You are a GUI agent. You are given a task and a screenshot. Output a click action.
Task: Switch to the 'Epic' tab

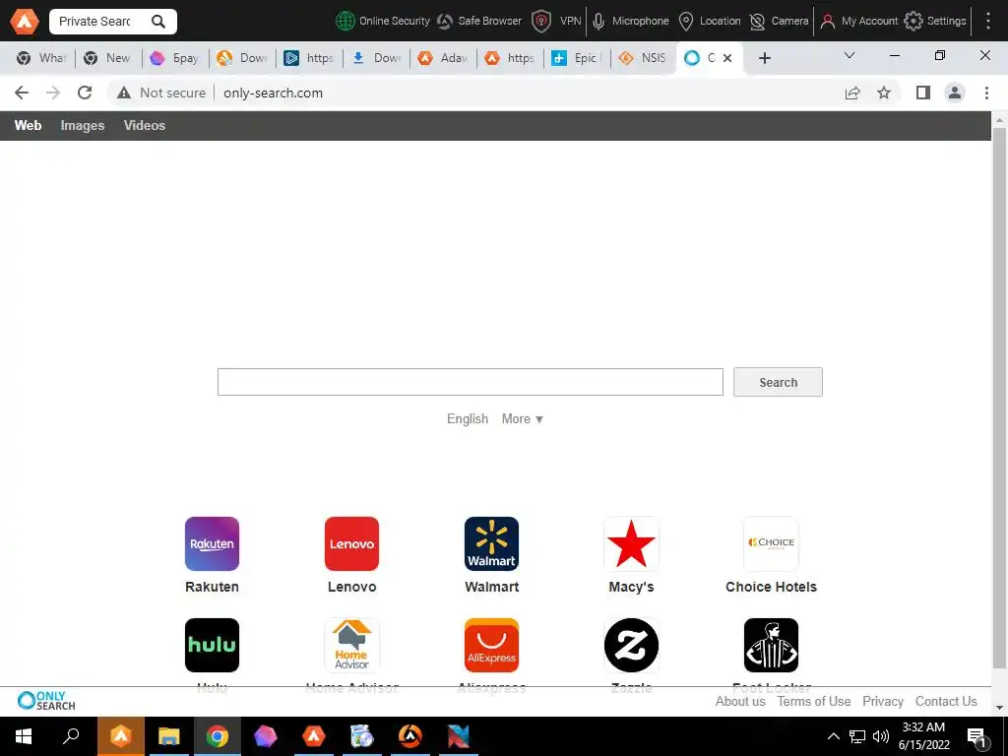point(577,58)
